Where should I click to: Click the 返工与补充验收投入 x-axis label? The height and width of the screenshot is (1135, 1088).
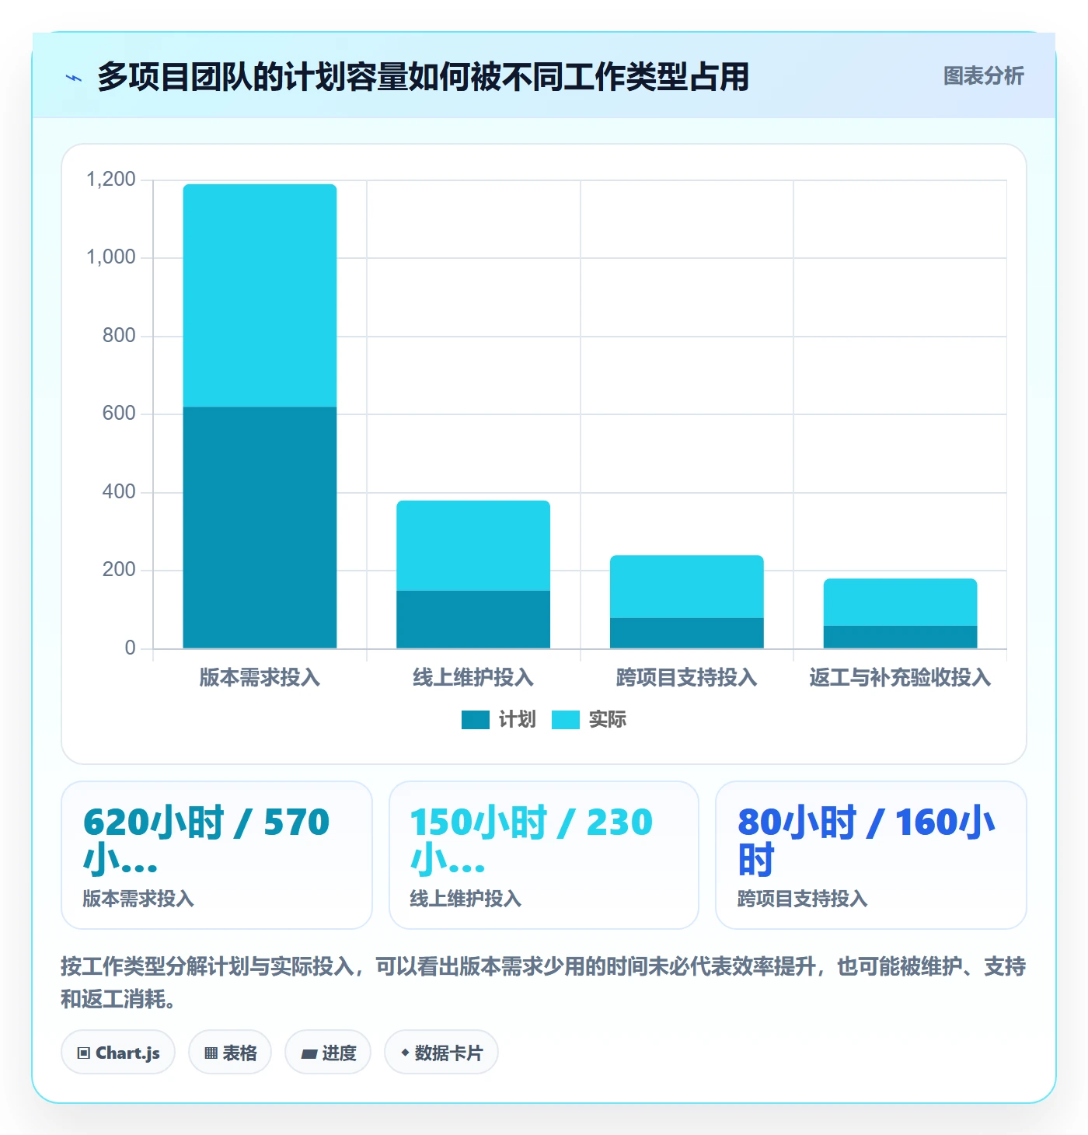(x=900, y=678)
